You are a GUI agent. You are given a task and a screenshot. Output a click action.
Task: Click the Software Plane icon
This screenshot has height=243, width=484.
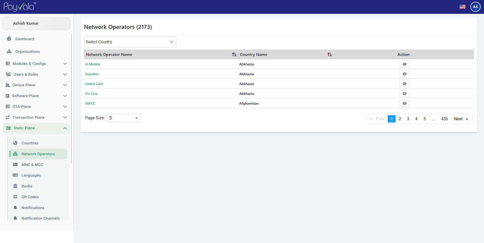click(x=8, y=96)
